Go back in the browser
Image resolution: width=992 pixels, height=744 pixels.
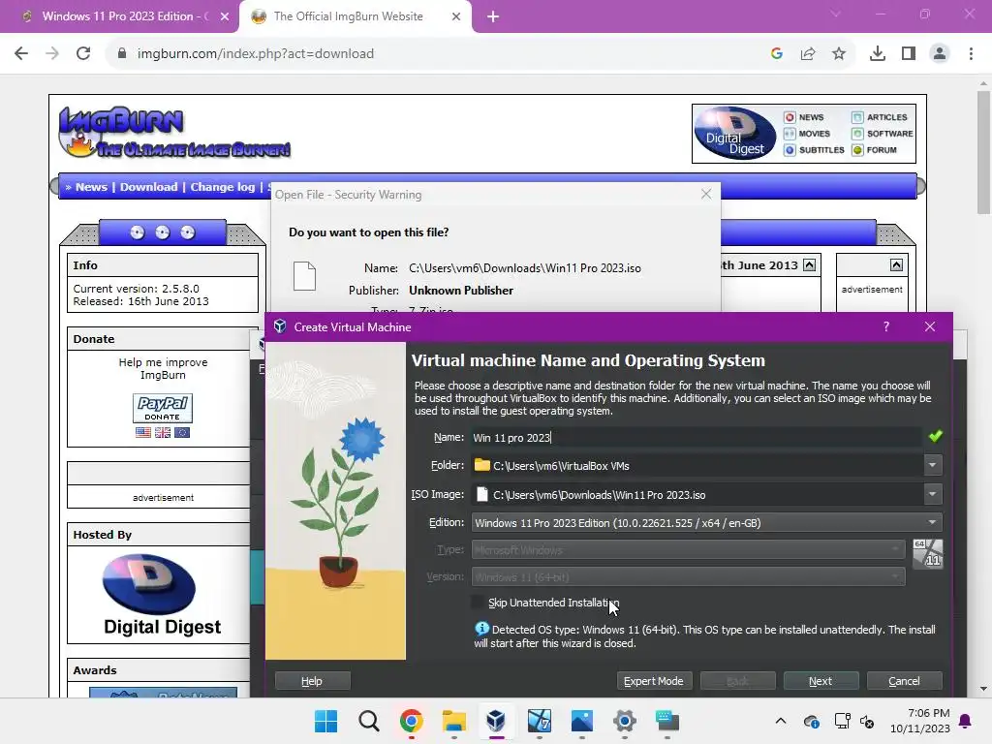21,54
